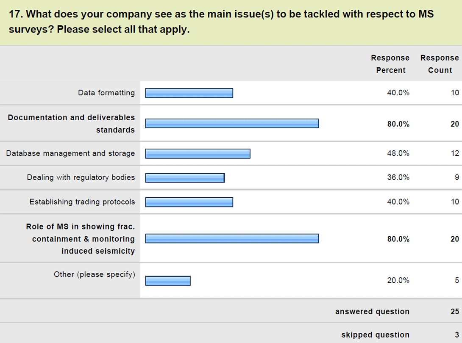Screen dimensions: 462x343
Task: Click the Data formatting bar
Action: pos(189,93)
